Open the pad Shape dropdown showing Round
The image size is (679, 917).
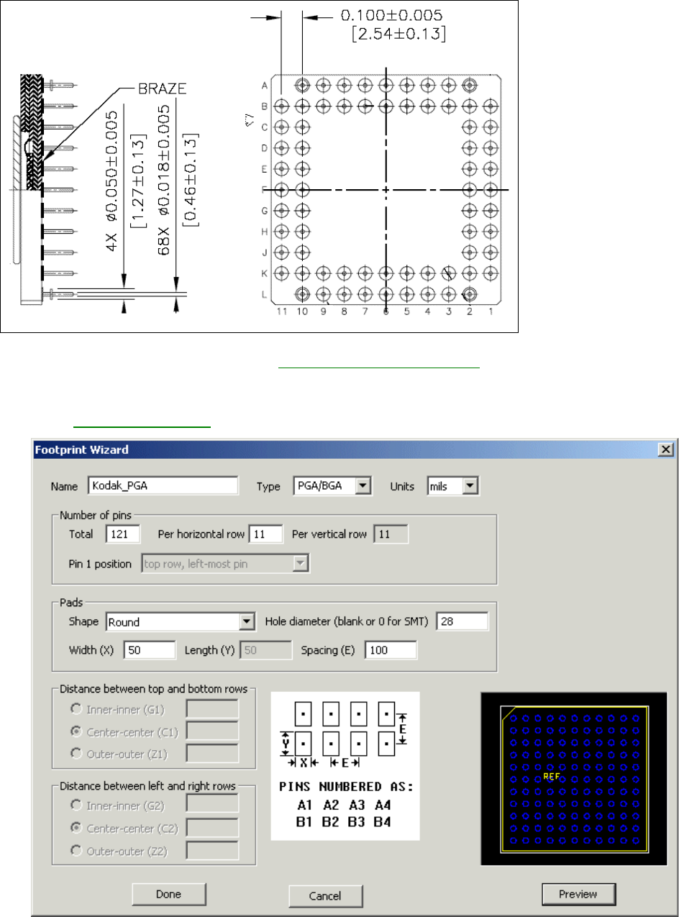(x=181, y=621)
